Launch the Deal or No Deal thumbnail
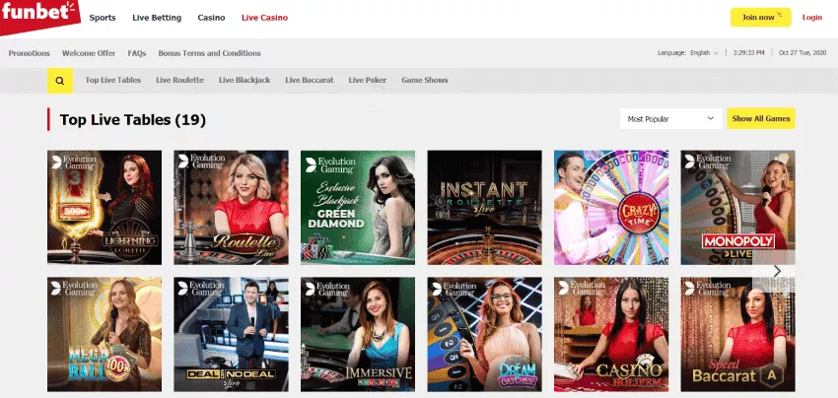Image resolution: width=838 pixels, height=398 pixels. [x=231, y=335]
